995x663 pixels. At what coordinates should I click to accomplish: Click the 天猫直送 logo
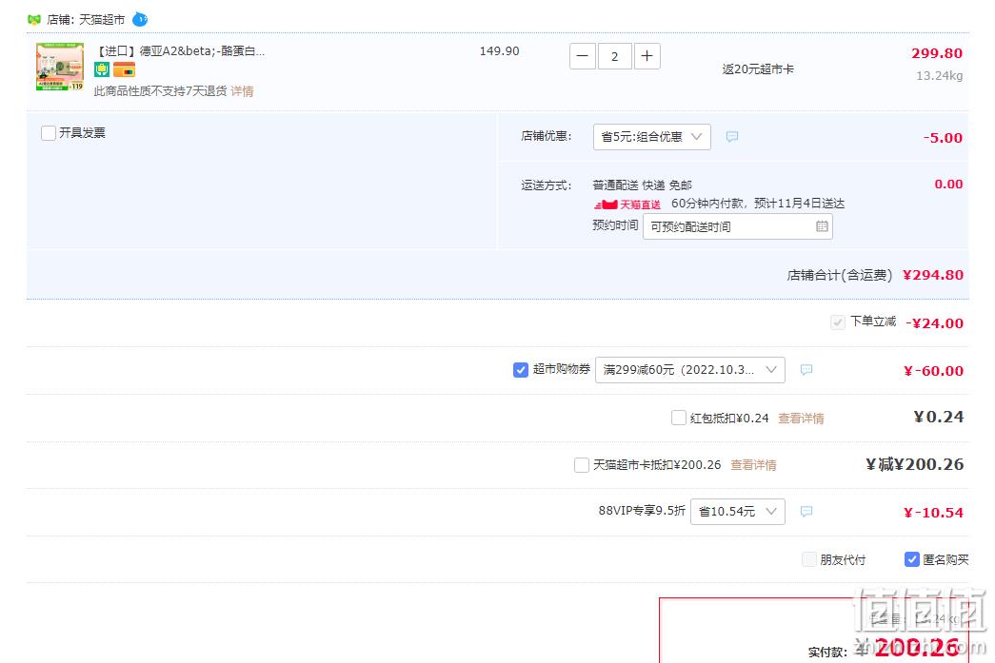627,205
